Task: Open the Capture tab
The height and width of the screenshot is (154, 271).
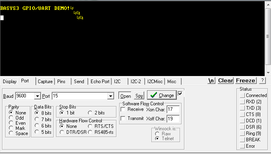Action: tap(45, 81)
